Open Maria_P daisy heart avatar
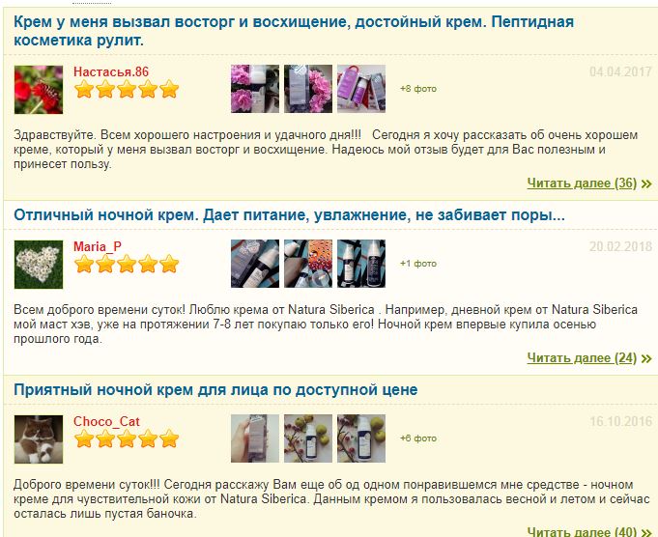658x537 pixels. click(39, 265)
